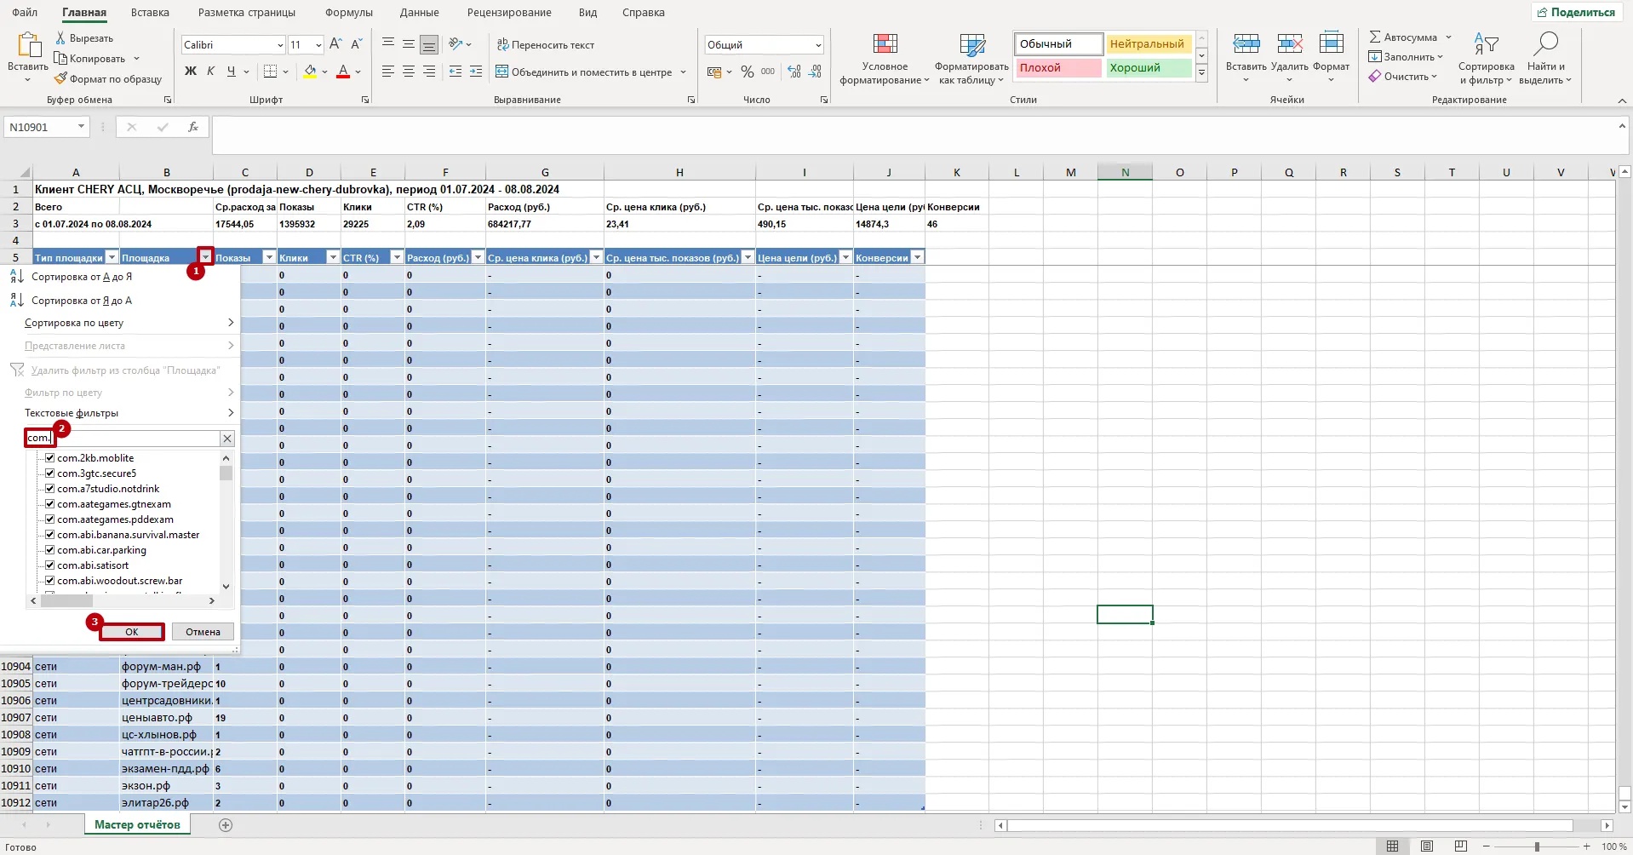Screen dimensions: 1633x855
Task: Click the Format Painter brush icon
Action: 60,79
